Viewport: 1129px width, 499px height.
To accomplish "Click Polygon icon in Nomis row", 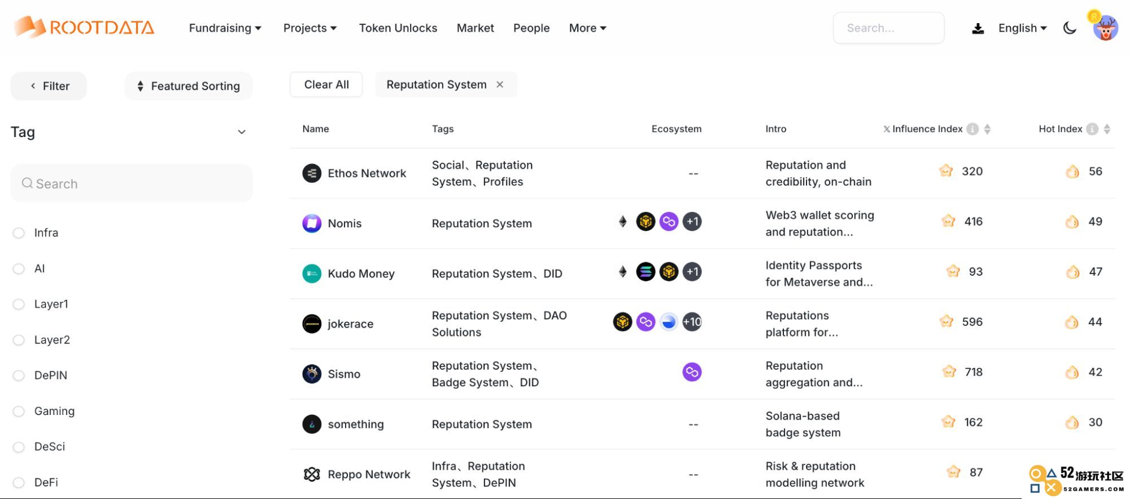I will click(x=669, y=222).
